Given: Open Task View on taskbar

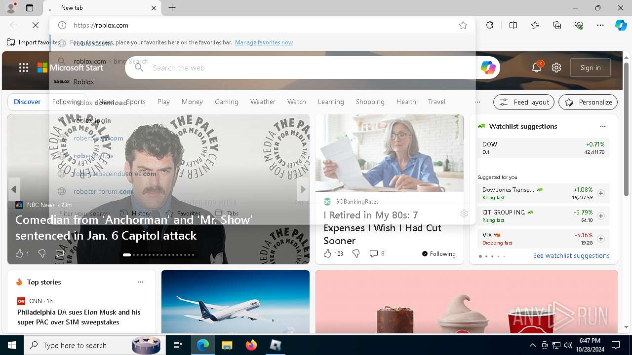Looking at the screenshot, I should click(178, 345).
